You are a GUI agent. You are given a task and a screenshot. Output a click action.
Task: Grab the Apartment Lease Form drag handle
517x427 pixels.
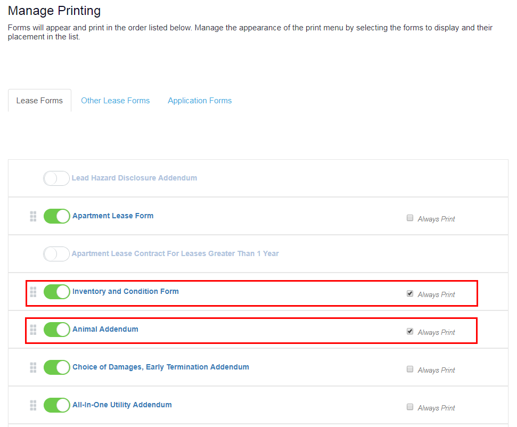(x=33, y=216)
